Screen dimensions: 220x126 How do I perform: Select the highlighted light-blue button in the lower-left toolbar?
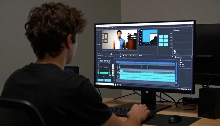[101, 61]
